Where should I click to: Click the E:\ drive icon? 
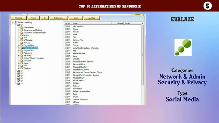point(18,71)
